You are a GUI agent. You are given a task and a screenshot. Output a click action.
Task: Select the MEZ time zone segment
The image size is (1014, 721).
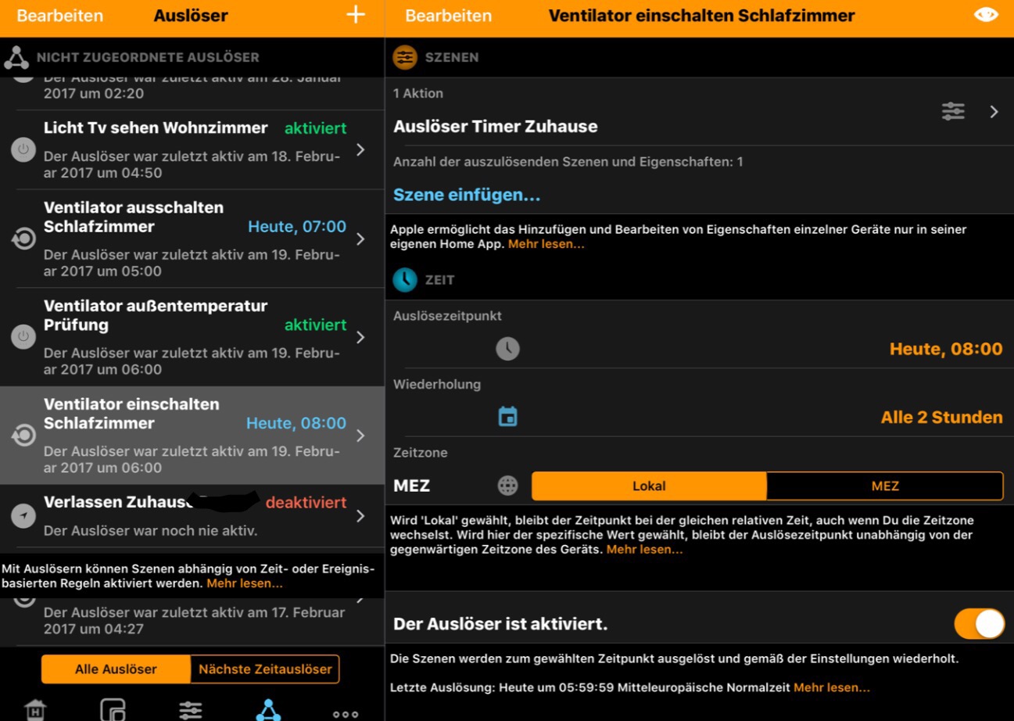click(885, 486)
